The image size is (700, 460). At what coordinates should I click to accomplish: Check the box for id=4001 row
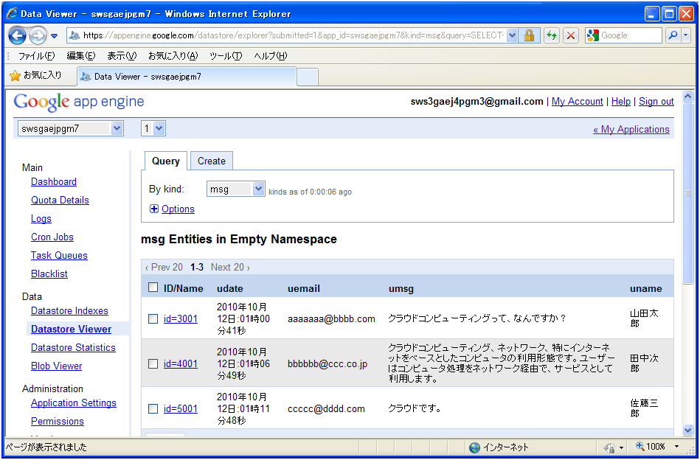point(153,364)
